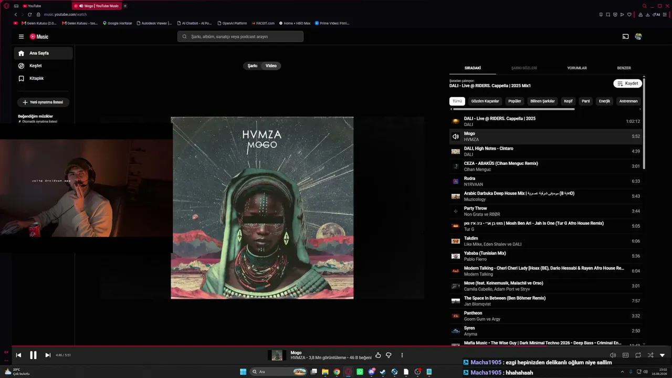The height and width of the screenshot is (378, 672).
Task: Play CEZA - ABAKÜS (Cihan Menguc Remix)
Action: click(x=546, y=166)
